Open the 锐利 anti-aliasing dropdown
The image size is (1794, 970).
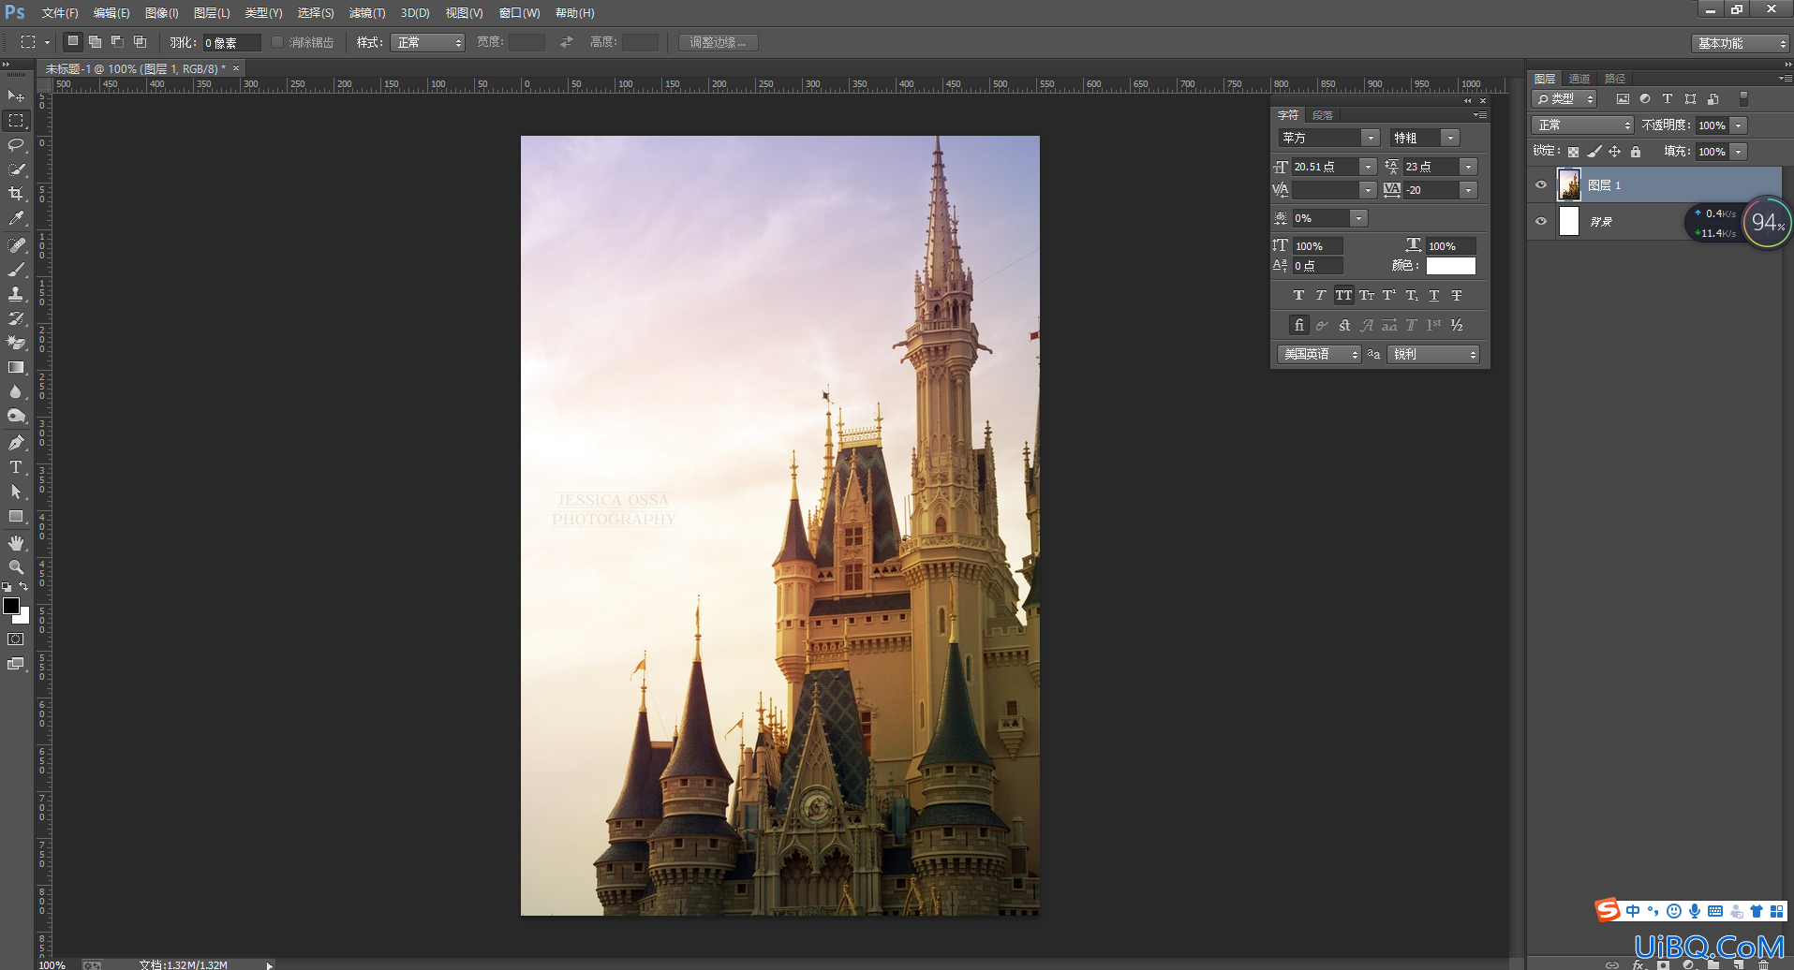(x=1433, y=354)
